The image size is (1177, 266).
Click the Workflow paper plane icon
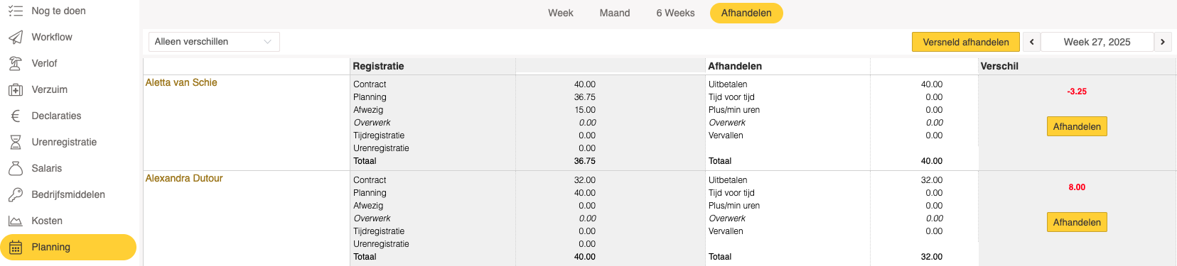pyautogui.click(x=15, y=37)
